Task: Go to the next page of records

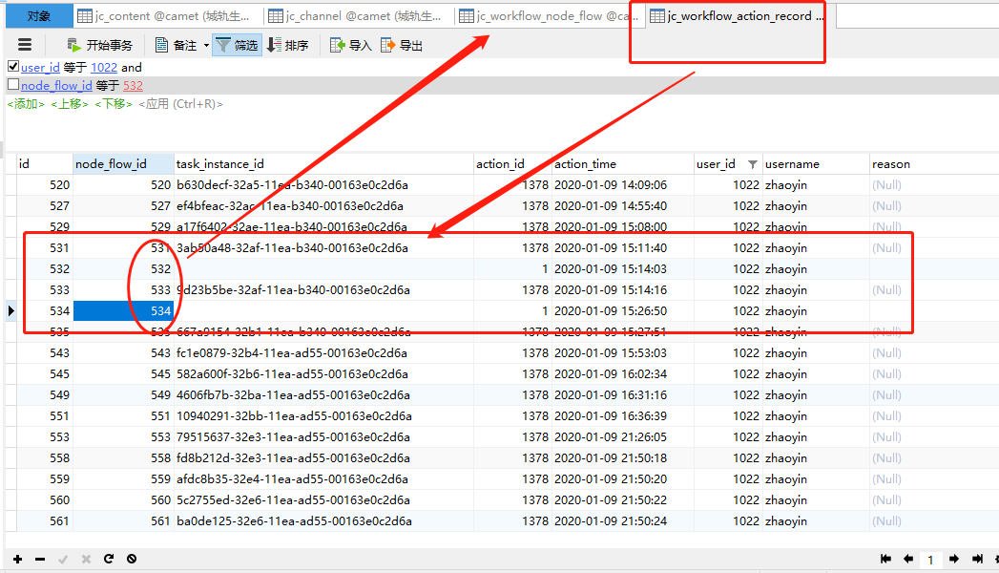Action: [x=953, y=559]
